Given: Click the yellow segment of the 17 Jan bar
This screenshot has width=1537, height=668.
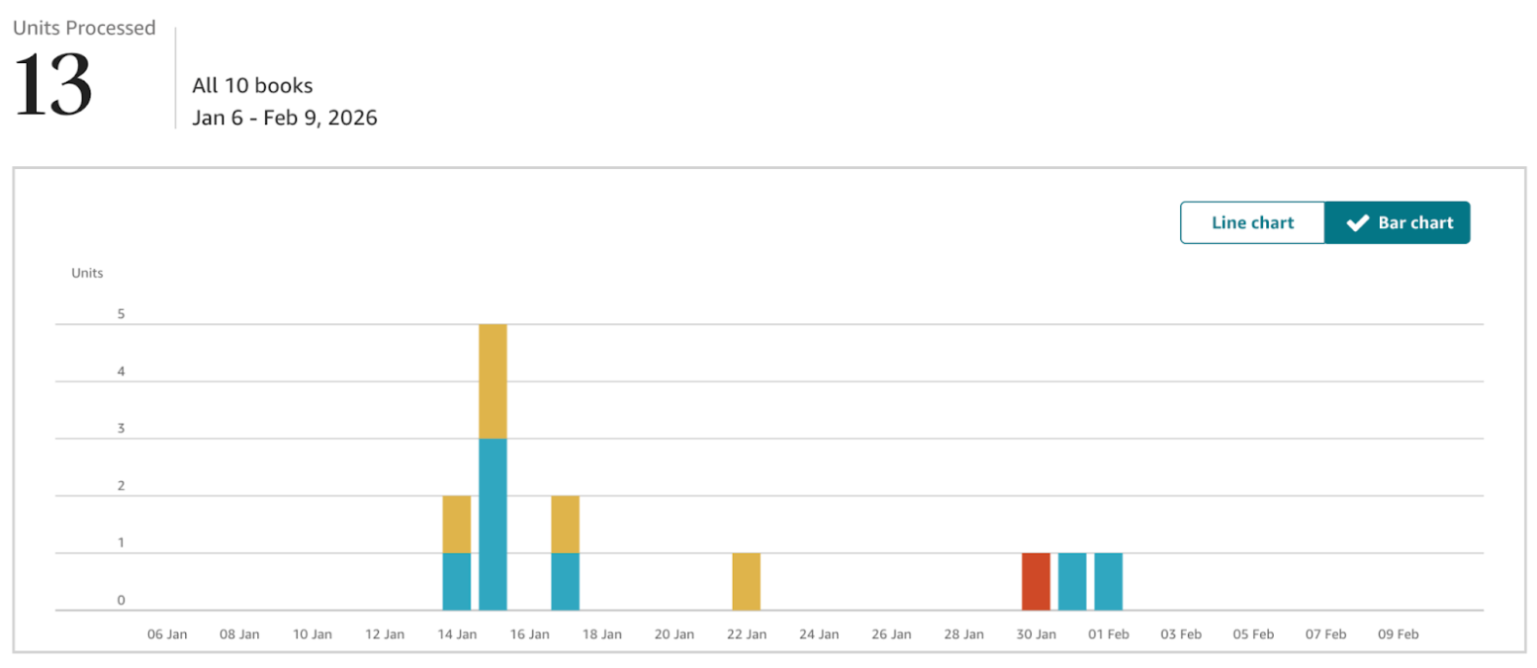Looking at the screenshot, I should 565,524.
